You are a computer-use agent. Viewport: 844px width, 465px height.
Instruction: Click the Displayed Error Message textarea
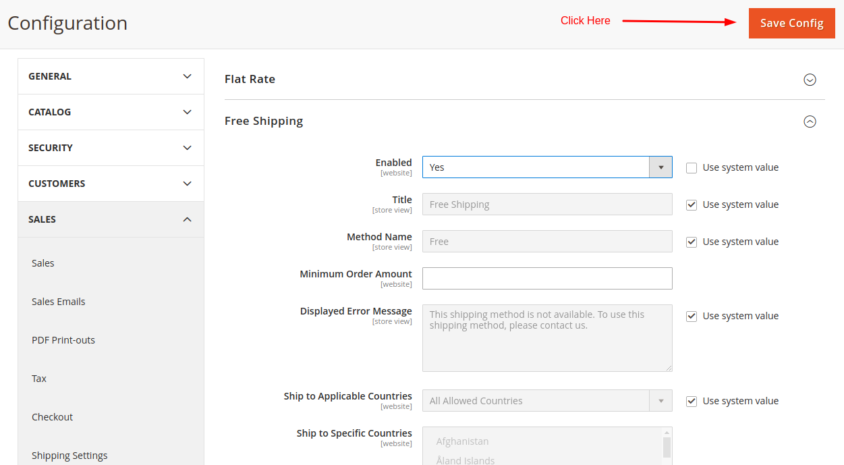pos(547,338)
